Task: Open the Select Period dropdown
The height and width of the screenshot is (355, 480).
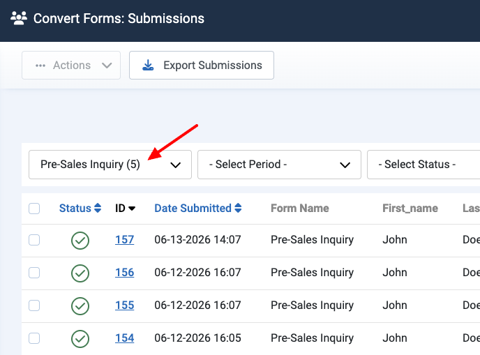Action: coord(279,165)
